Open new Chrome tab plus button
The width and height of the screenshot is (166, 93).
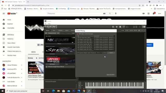[28, 2]
